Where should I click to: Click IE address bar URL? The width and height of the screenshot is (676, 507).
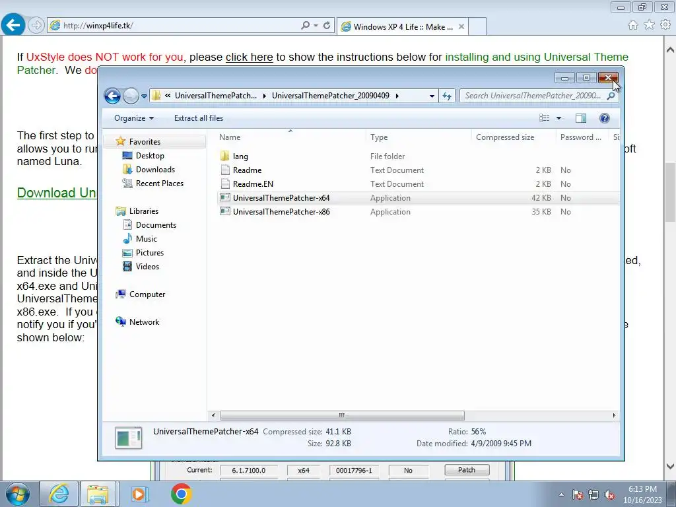tap(98, 26)
